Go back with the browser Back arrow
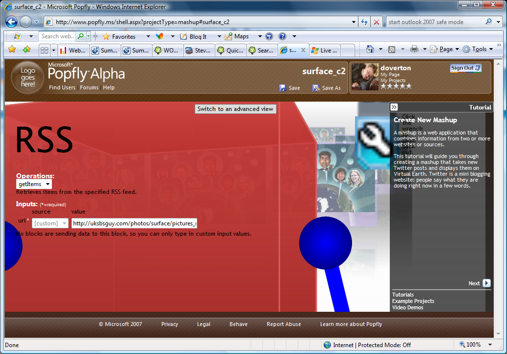This screenshot has width=507, height=354. coord(12,22)
